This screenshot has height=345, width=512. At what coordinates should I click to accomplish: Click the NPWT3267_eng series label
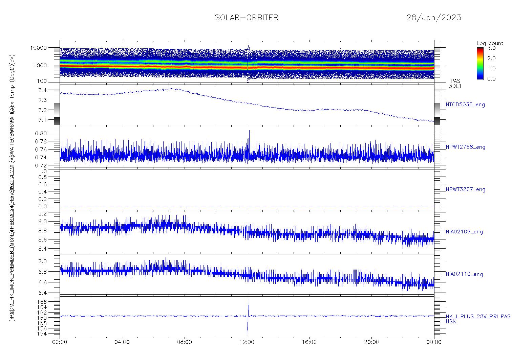pos(465,189)
